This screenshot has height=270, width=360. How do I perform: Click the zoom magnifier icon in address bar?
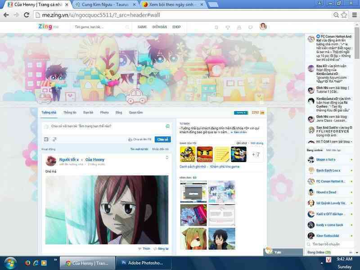pyautogui.click(x=336, y=15)
